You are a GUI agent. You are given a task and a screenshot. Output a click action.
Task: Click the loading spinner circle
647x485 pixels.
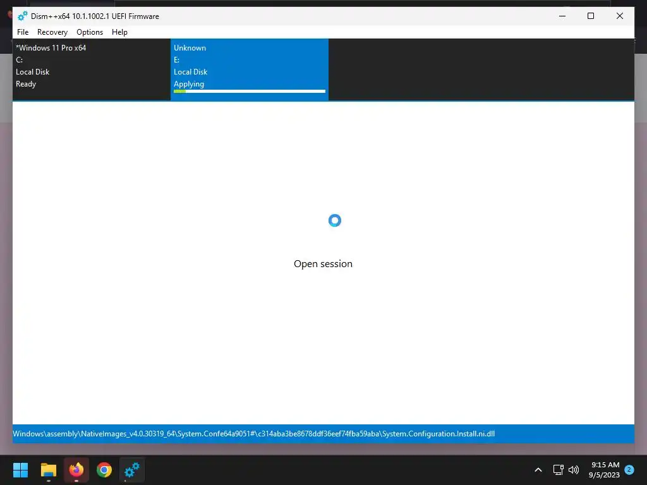[335, 220]
